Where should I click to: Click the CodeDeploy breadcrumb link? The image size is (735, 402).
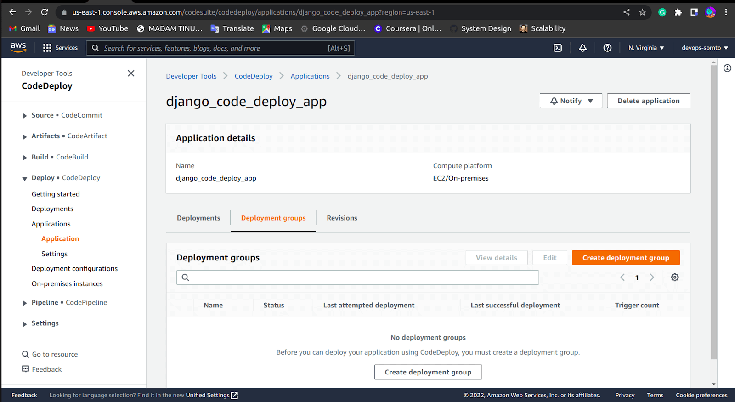254,76
